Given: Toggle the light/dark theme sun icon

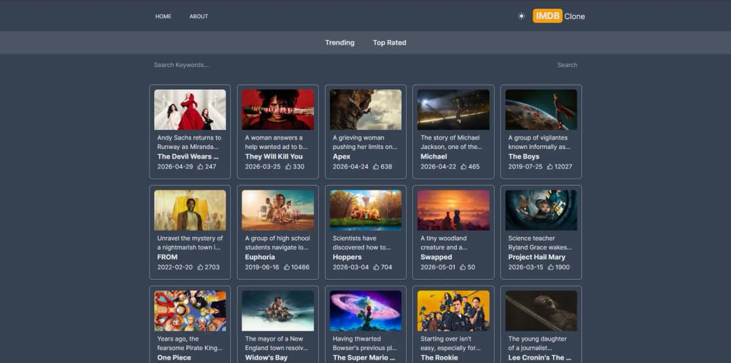Looking at the screenshot, I should (521, 16).
